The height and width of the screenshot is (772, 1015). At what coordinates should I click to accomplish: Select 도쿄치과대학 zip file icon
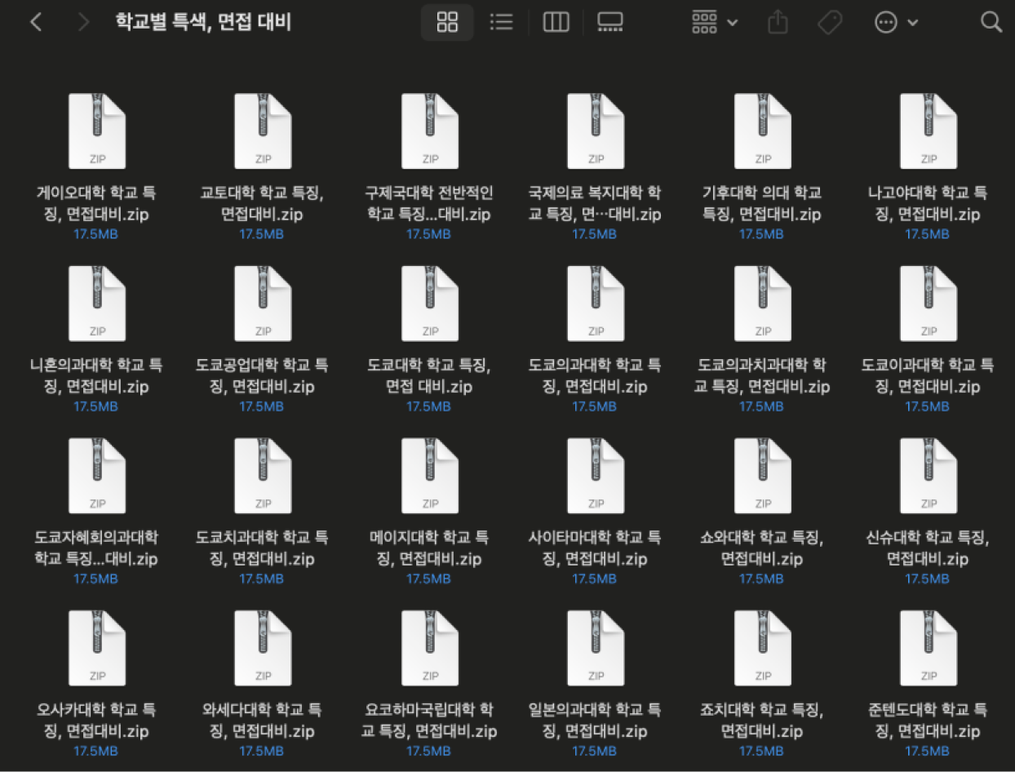click(262, 476)
